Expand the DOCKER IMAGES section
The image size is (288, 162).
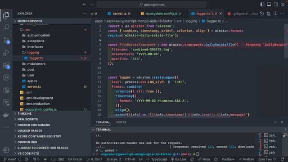tap(52, 130)
